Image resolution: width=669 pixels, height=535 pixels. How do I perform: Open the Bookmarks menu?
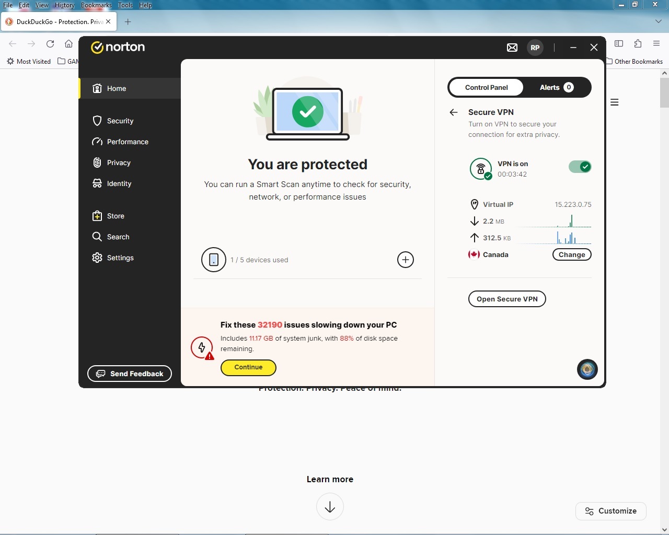pos(96,5)
